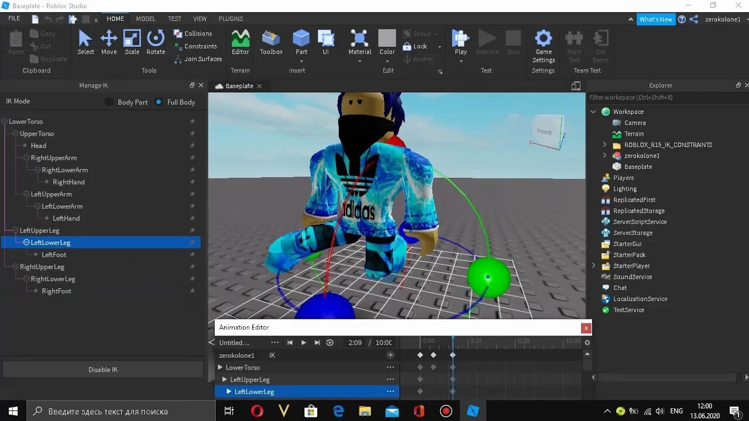Collapse the LowerTorso node in Manage IK
This screenshot has height=421, width=749.
(5, 122)
